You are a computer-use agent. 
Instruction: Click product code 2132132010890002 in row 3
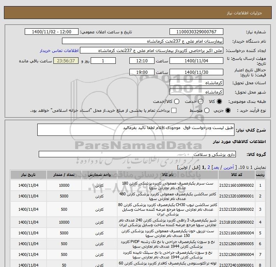pyautogui.click(x=237, y=209)
